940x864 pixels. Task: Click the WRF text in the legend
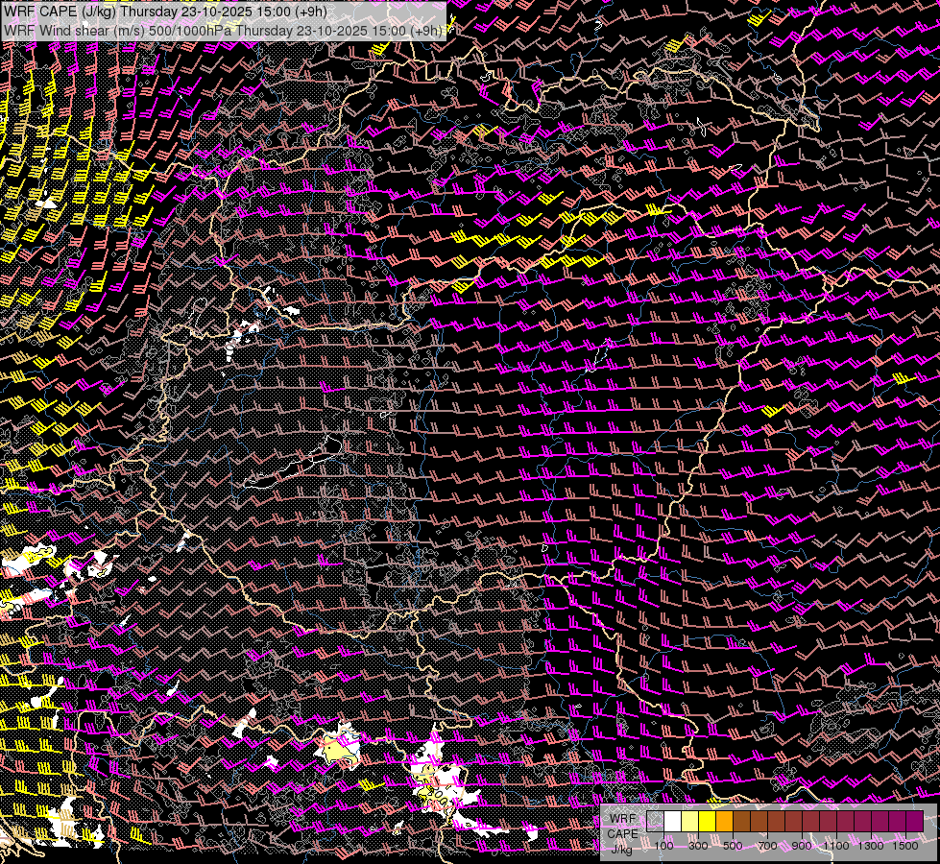(622, 818)
